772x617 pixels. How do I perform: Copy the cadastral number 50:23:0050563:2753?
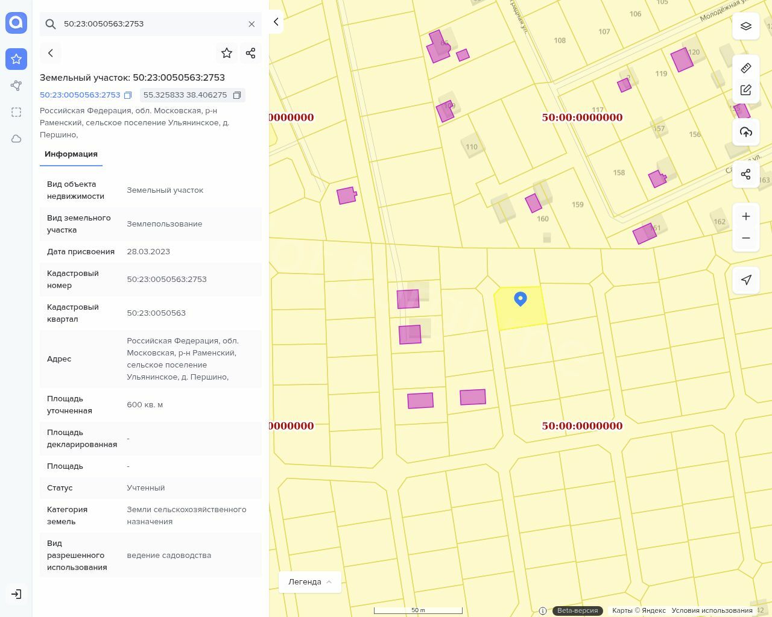[x=128, y=95]
